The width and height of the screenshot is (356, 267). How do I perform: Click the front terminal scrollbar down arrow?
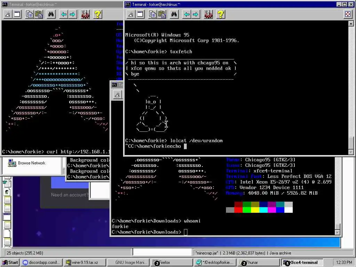(x=351, y=152)
